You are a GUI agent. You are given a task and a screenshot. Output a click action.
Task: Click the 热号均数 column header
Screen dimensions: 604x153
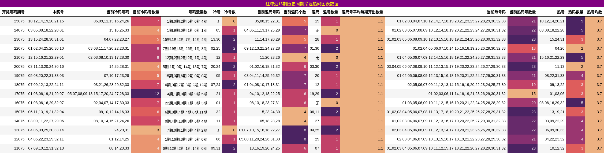point(594,12)
